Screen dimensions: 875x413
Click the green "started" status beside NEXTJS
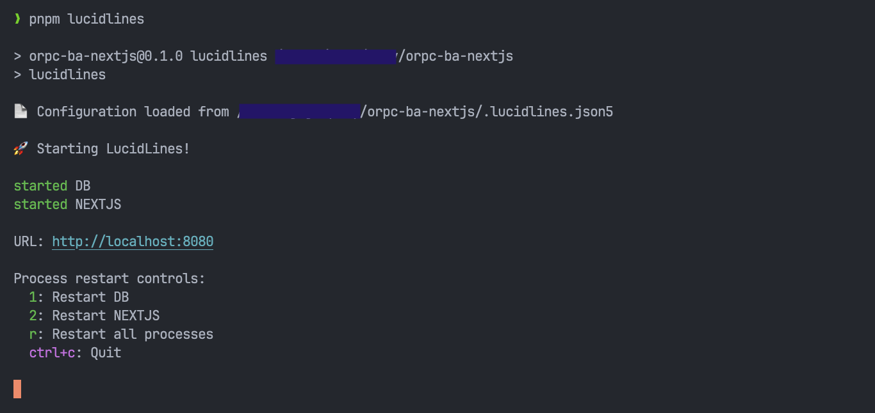40,205
